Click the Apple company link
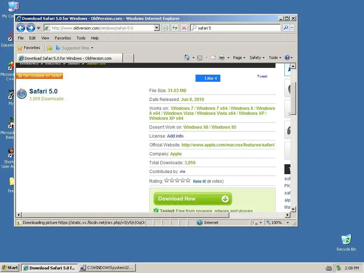Viewport: 364px width, 273px height. click(x=176, y=154)
